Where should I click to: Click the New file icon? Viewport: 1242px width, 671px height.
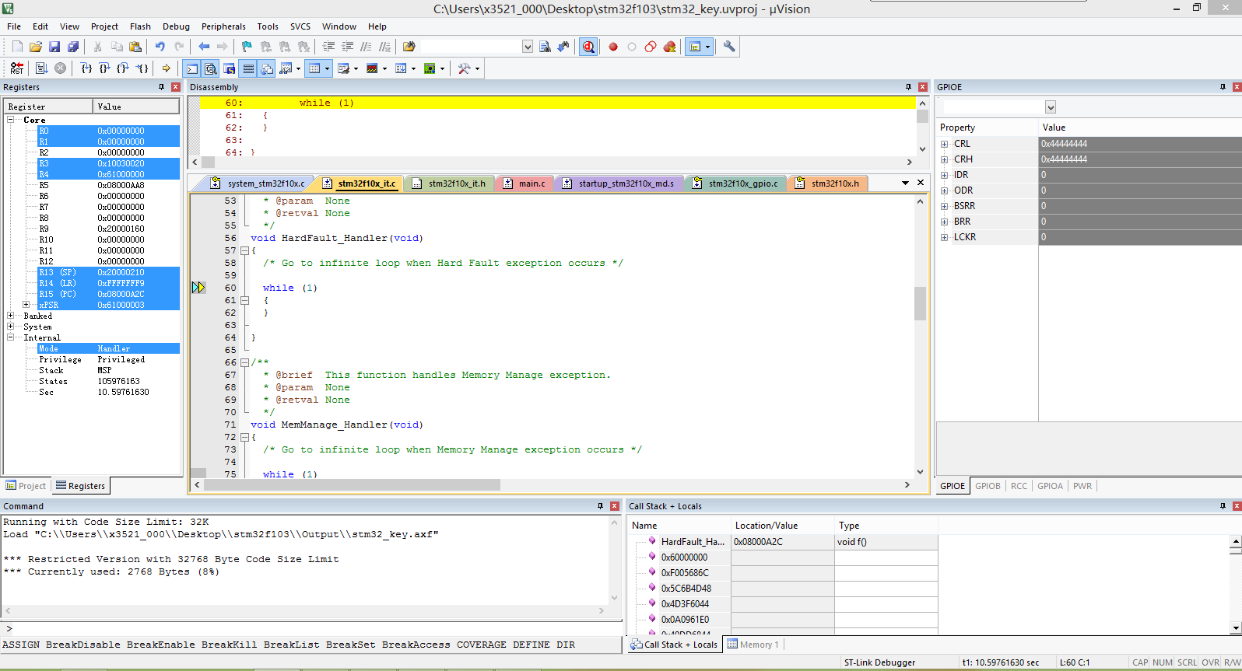click(x=17, y=47)
